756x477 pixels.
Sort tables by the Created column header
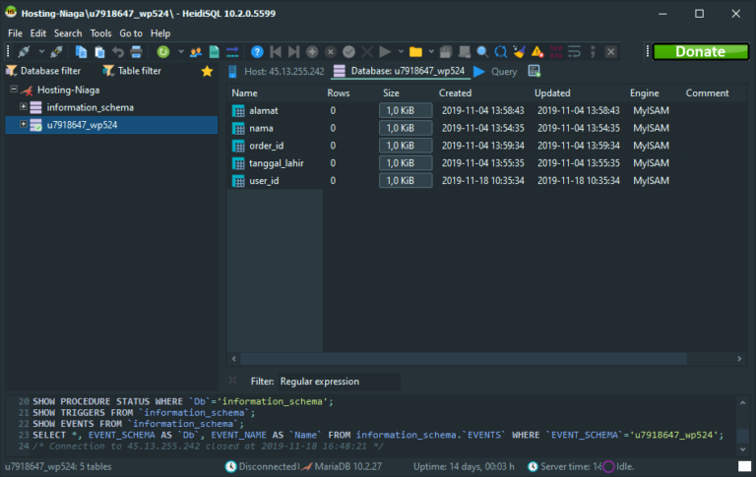click(456, 92)
